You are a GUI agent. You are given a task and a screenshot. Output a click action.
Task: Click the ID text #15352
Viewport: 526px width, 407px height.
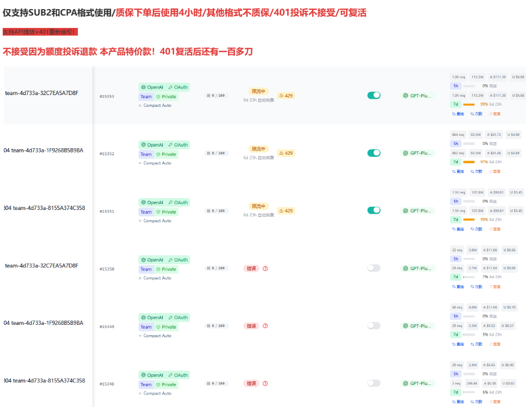pos(107,154)
